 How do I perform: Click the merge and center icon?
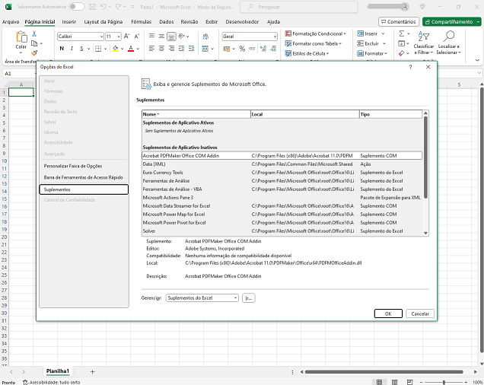205,49
